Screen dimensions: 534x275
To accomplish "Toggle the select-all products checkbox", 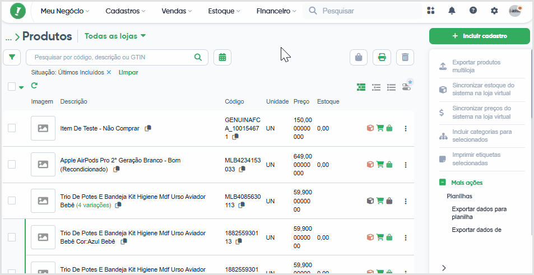I will click(12, 87).
